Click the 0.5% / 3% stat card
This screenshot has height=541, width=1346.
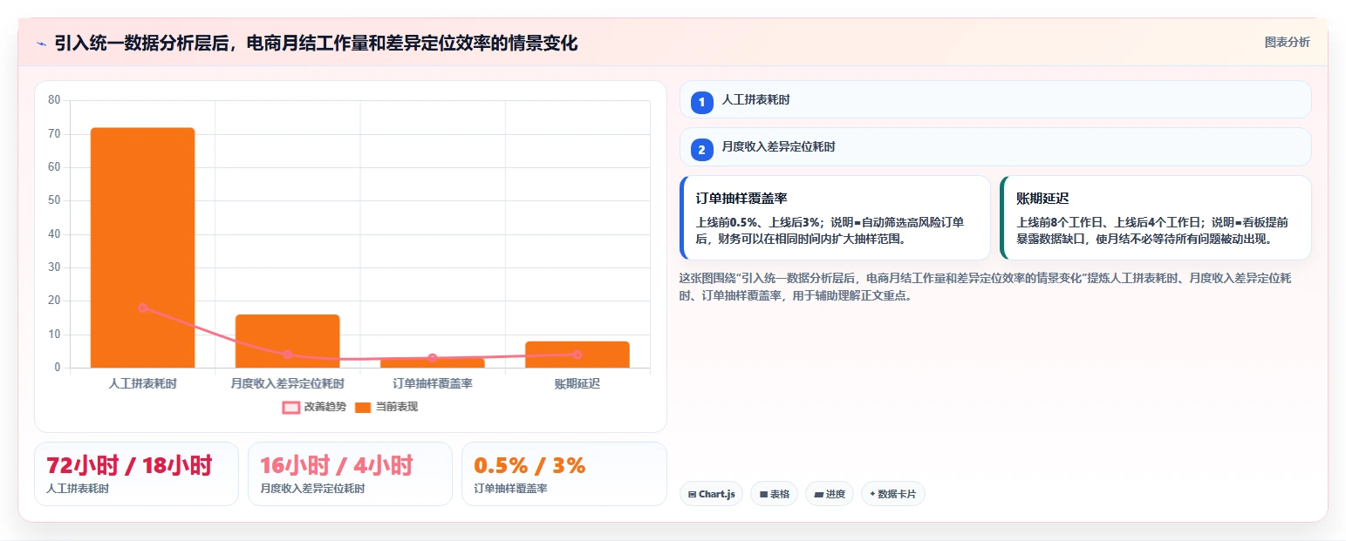(x=564, y=474)
